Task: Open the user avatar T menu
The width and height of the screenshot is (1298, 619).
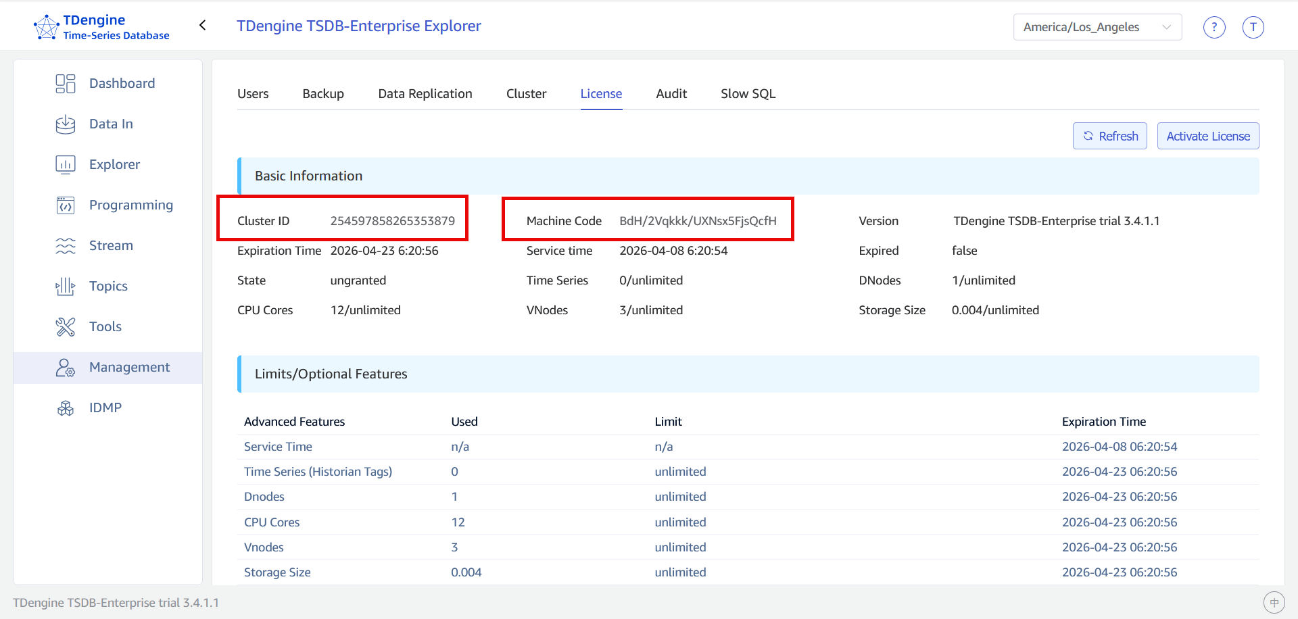Action: pos(1253,27)
